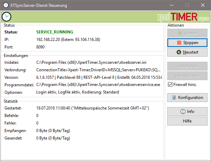
Task: Click the Gestartet timestamp value
Action: pyautogui.click(x=92, y=108)
